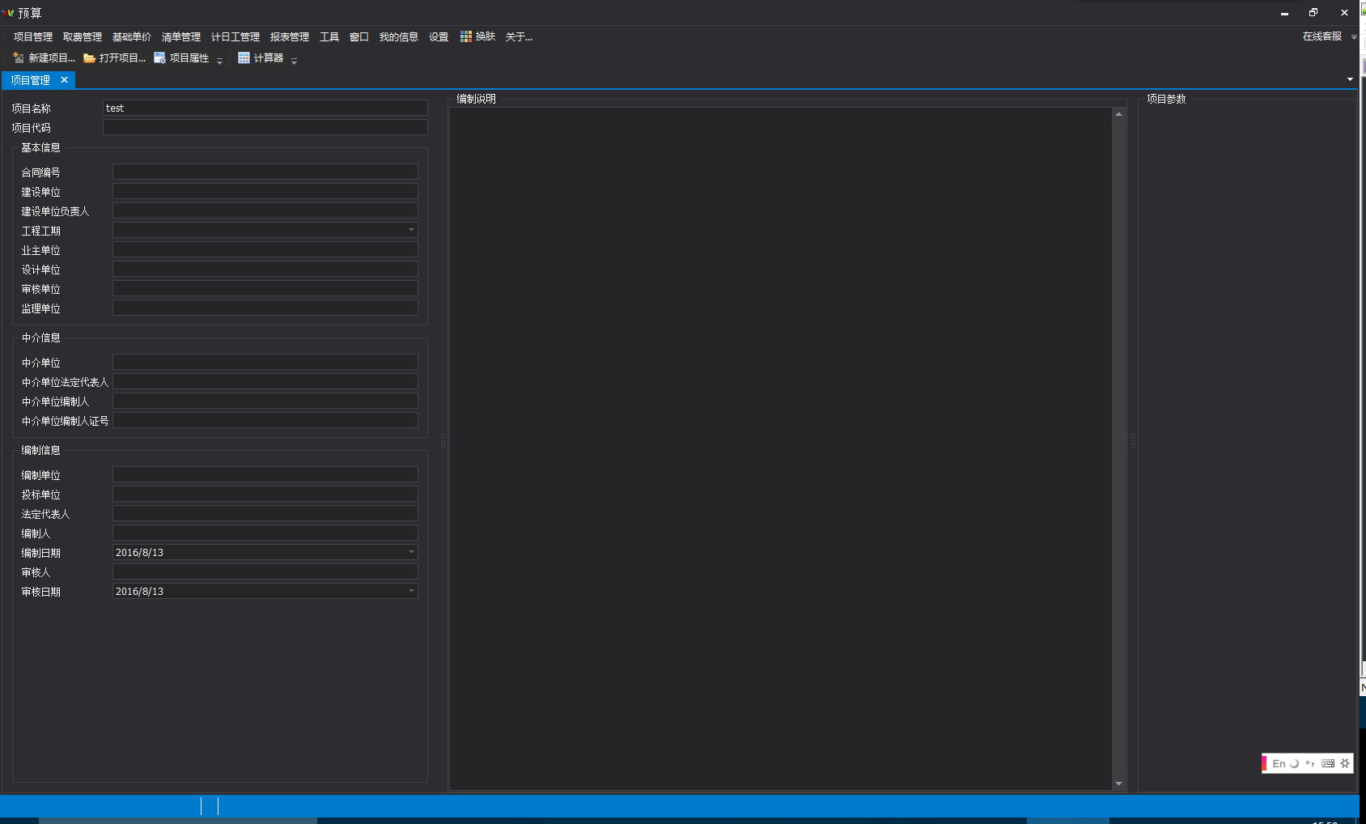
Task: Open the 工具 menu
Action: pyautogui.click(x=329, y=36)
